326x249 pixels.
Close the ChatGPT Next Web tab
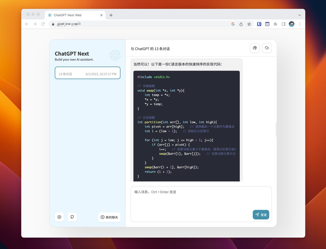click(x=102, y=15)
